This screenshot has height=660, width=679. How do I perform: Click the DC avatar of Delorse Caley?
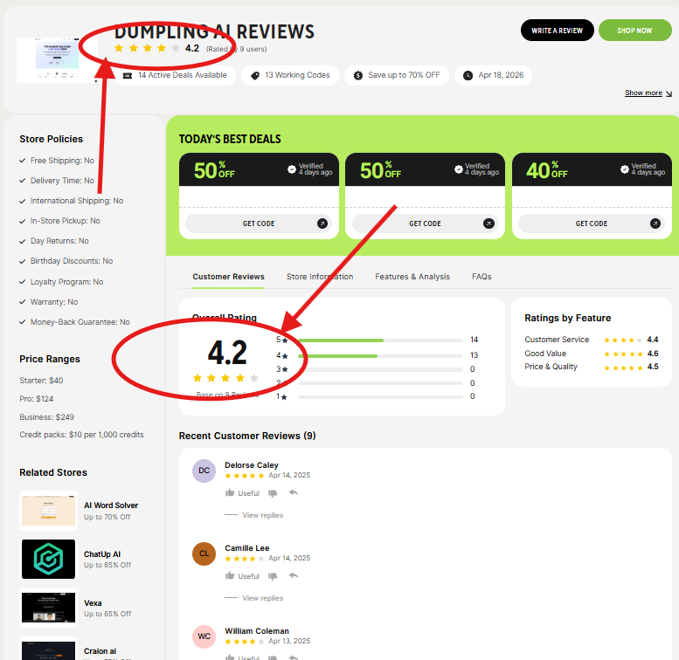tap(204, 471)
